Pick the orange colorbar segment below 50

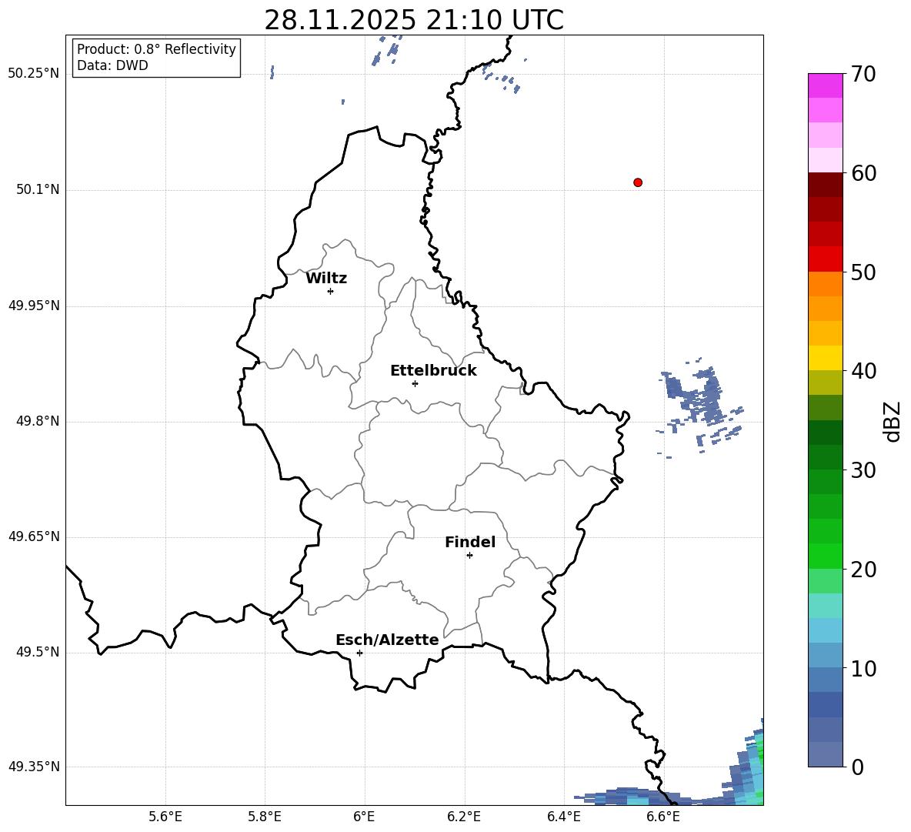(826, 284)
